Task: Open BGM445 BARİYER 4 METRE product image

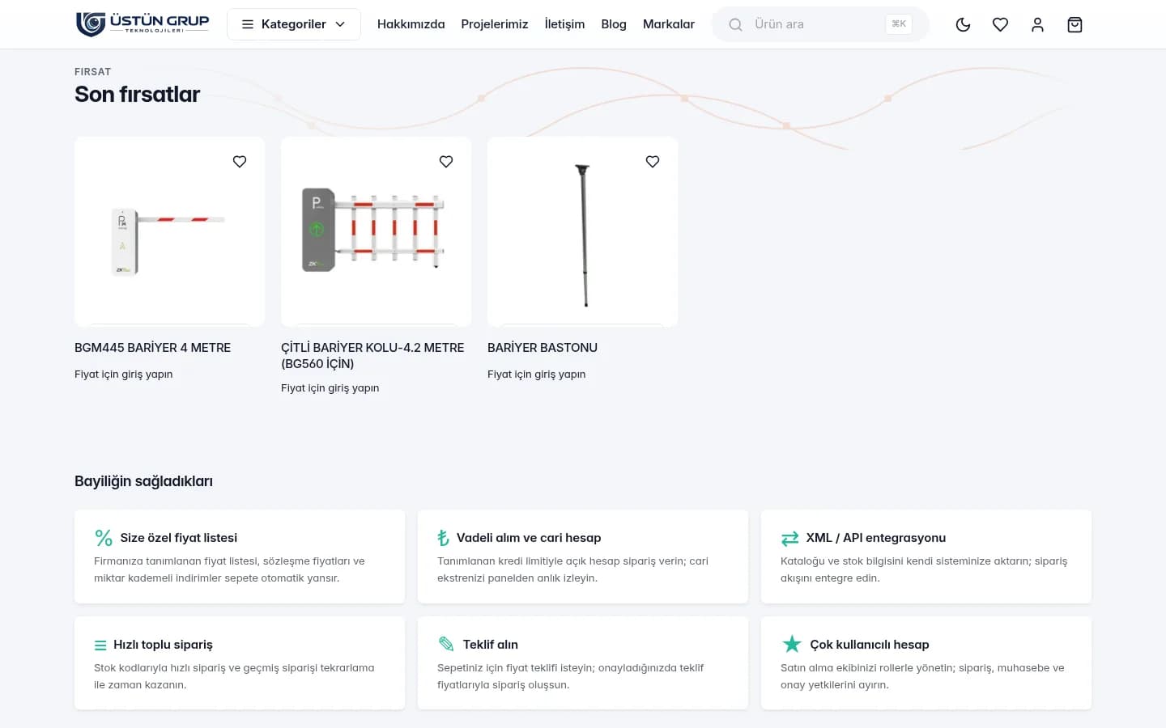Action: [x=169, y=231]
